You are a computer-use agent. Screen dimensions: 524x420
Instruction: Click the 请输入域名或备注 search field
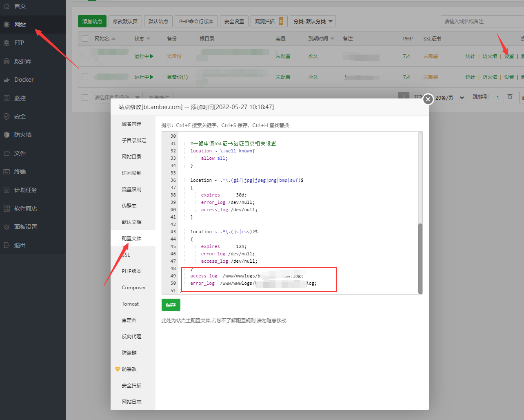click(x=482, y=21)
